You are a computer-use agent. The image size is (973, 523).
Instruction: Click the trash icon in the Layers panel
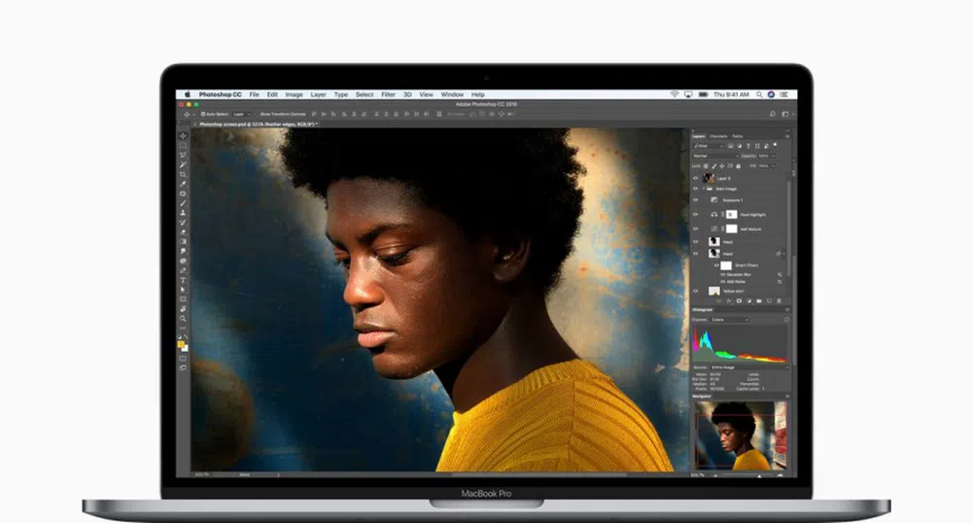point(780,301)
